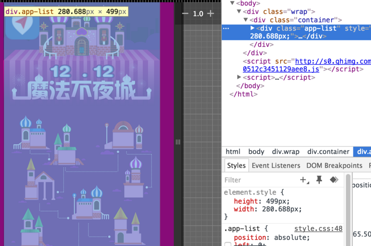The width and height of the screenshot is (371, 246).
Task: Toggle the left property checkbox in .app-list
Action: pyautogui.click(x=228, y=244)
